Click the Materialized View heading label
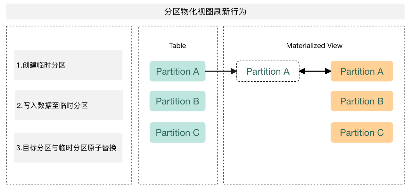The height and width of the screenshot is (189, 411). click(314, 45)
